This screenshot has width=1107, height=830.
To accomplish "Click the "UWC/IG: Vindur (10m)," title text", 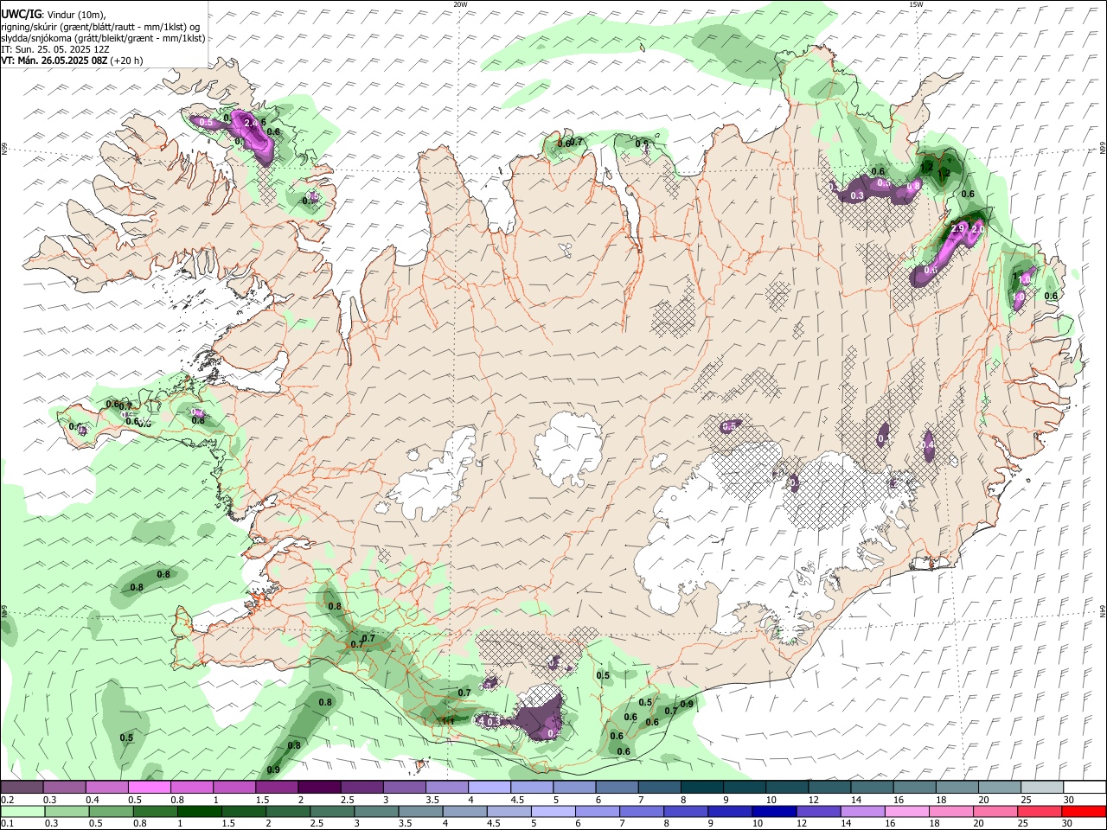I will 54,14.
